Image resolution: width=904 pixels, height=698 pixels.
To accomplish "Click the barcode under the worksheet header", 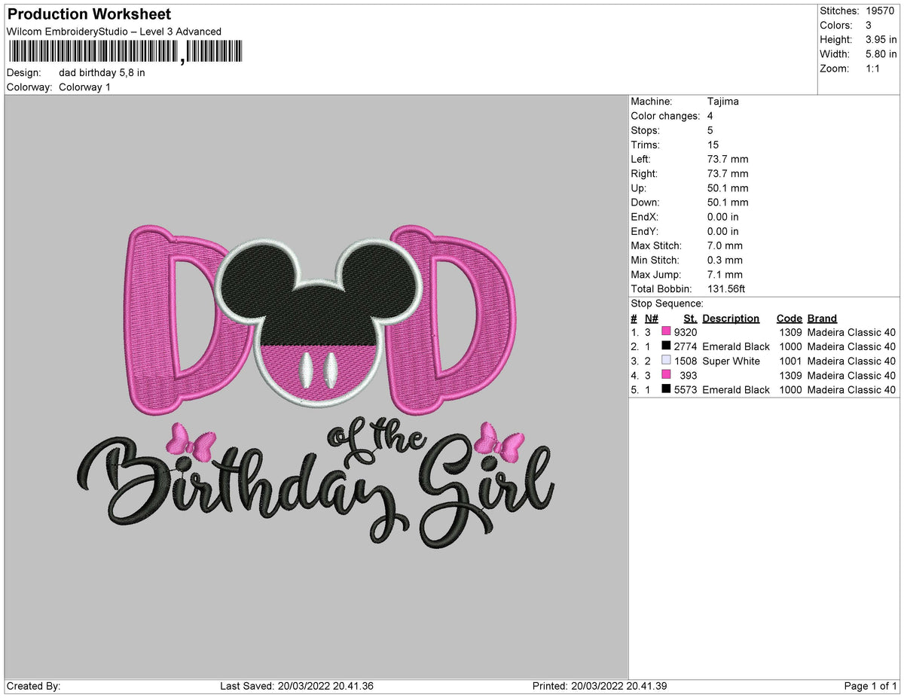I will click(x=126, y=51).
